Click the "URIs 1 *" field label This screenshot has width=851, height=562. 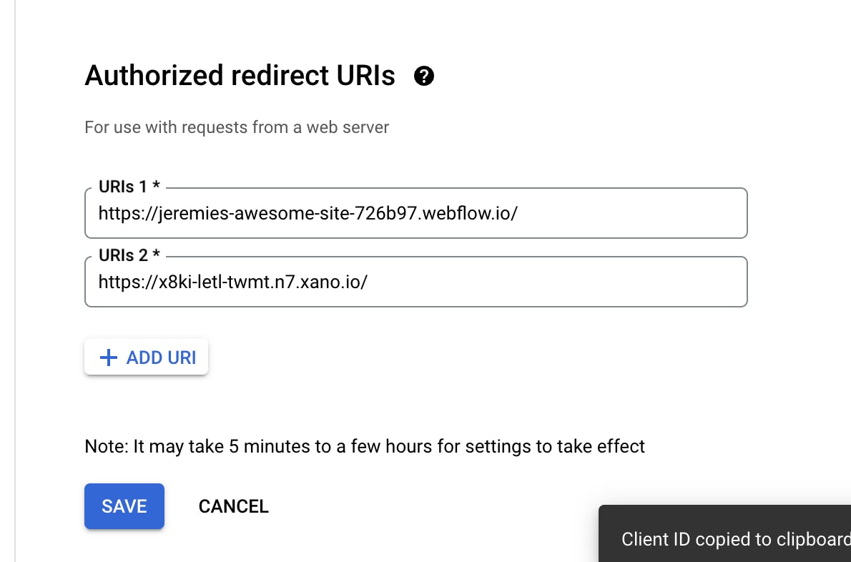click(129, 187)
